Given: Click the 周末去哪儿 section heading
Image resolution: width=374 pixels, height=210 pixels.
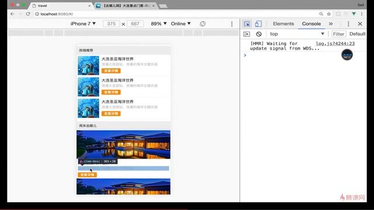Looking at the screenshot, I should (88, 126).
